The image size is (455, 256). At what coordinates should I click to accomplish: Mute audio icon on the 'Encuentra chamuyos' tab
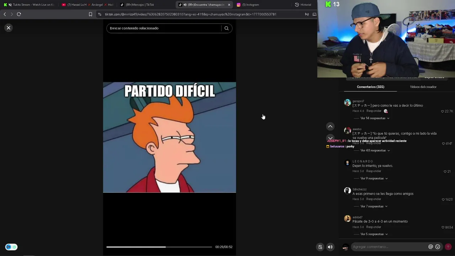tap(185, 5)
